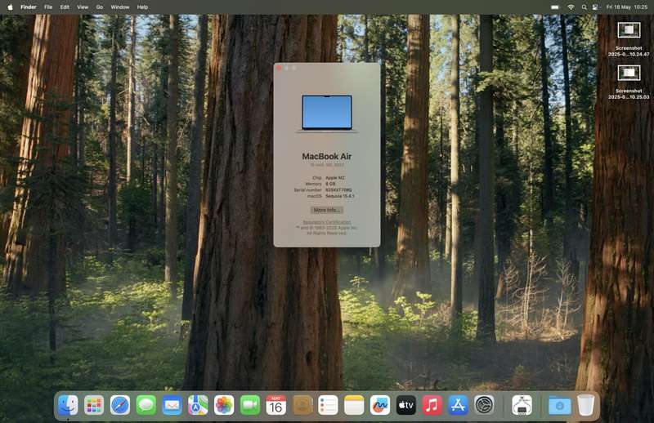Open Control Centre from the menu bar
The width and height of the screenshot is (654, 423).
(x=595, y=7)
